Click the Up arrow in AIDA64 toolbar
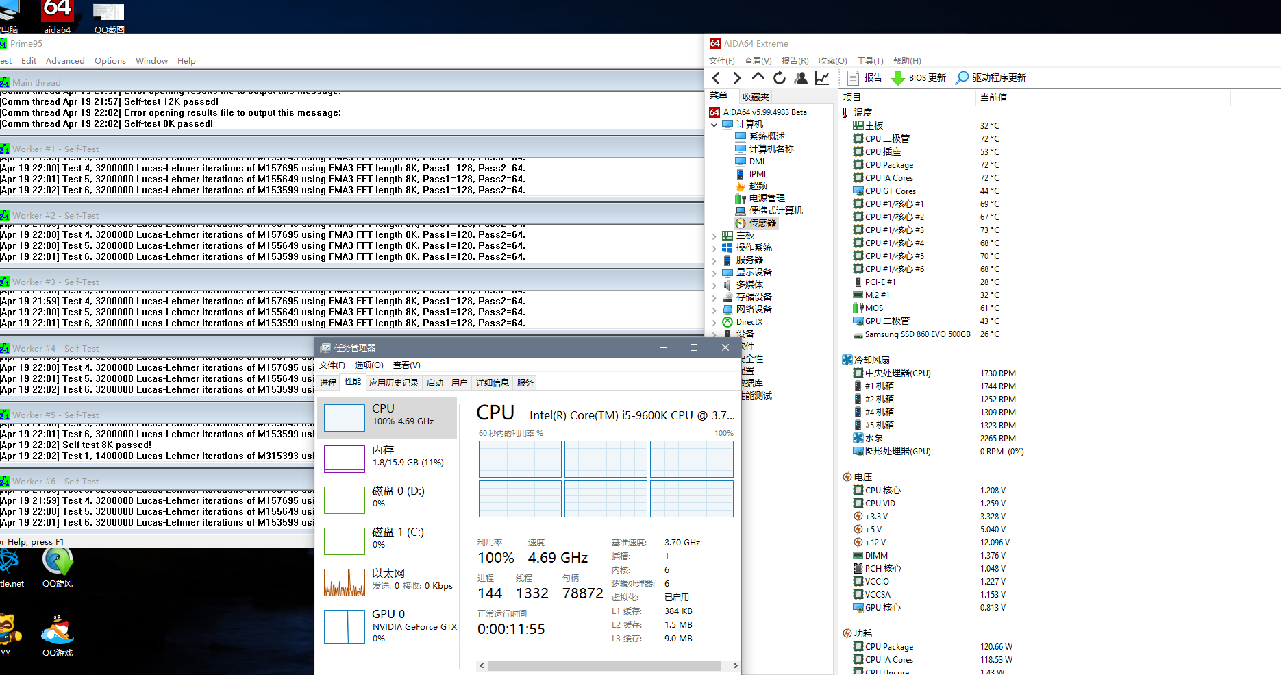The image size is (1281, 675). (x=758, y=77)
